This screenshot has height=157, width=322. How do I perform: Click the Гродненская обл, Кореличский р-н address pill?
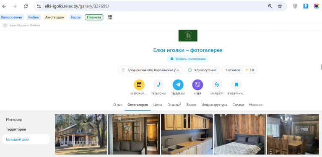point(151,70)
